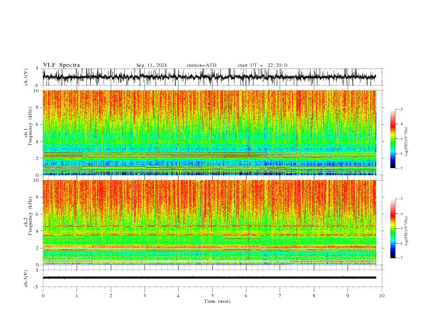Screen dimensions: 430x332
Task: Click tick label 5 on the time axis
Action: pos(212,296)
